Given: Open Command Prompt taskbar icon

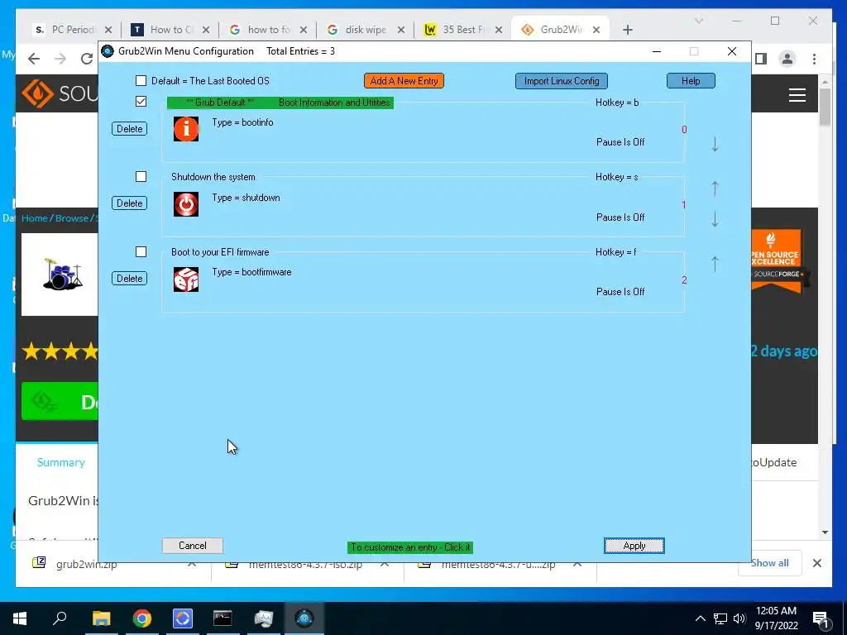Looking at the screenshot, I should [223, 618].
